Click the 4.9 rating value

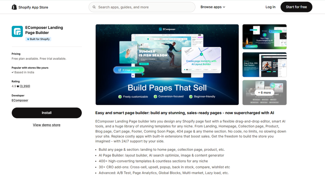14,86
